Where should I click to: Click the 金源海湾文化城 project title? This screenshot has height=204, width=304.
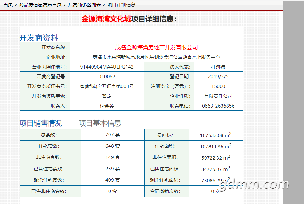click(x=106, y=19)
